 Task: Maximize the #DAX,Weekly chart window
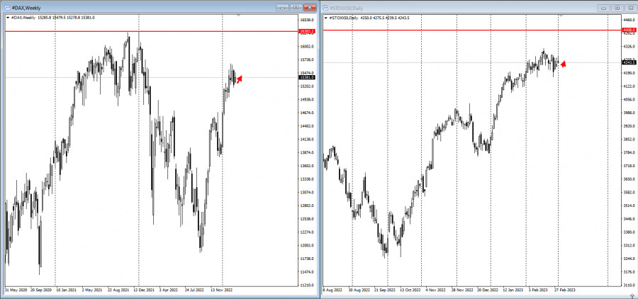click(296, 7)
